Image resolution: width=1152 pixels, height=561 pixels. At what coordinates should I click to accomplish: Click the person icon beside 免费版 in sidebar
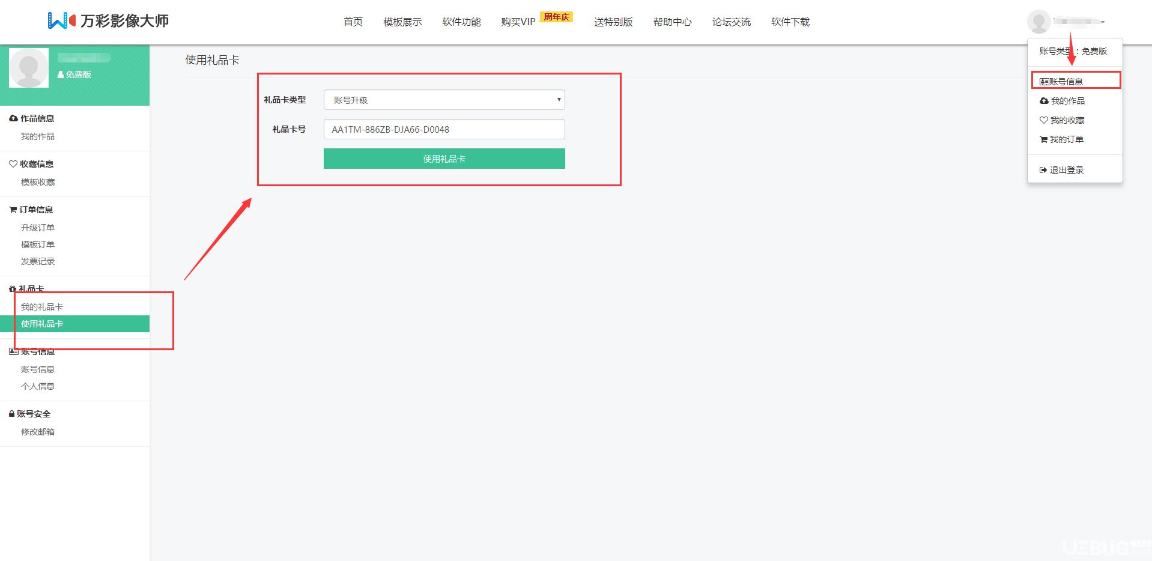point(61,74)
